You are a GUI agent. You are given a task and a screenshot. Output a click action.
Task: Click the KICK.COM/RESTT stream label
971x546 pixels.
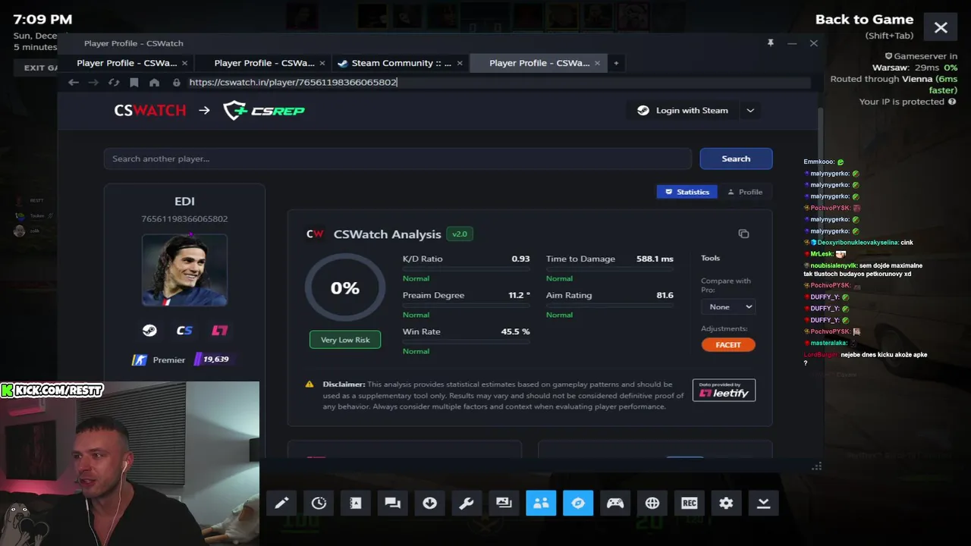coord(52,391)
